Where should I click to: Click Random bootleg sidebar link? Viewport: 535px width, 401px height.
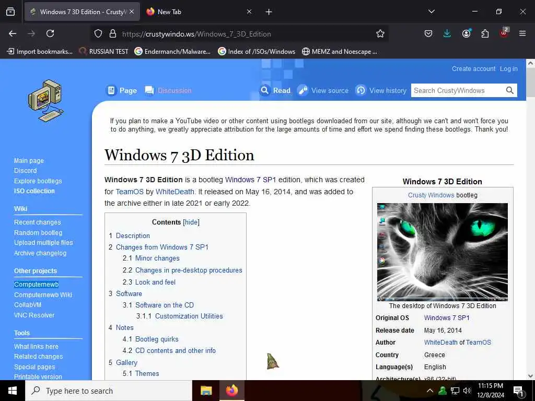pyautogui.click(x=38, y=232)
